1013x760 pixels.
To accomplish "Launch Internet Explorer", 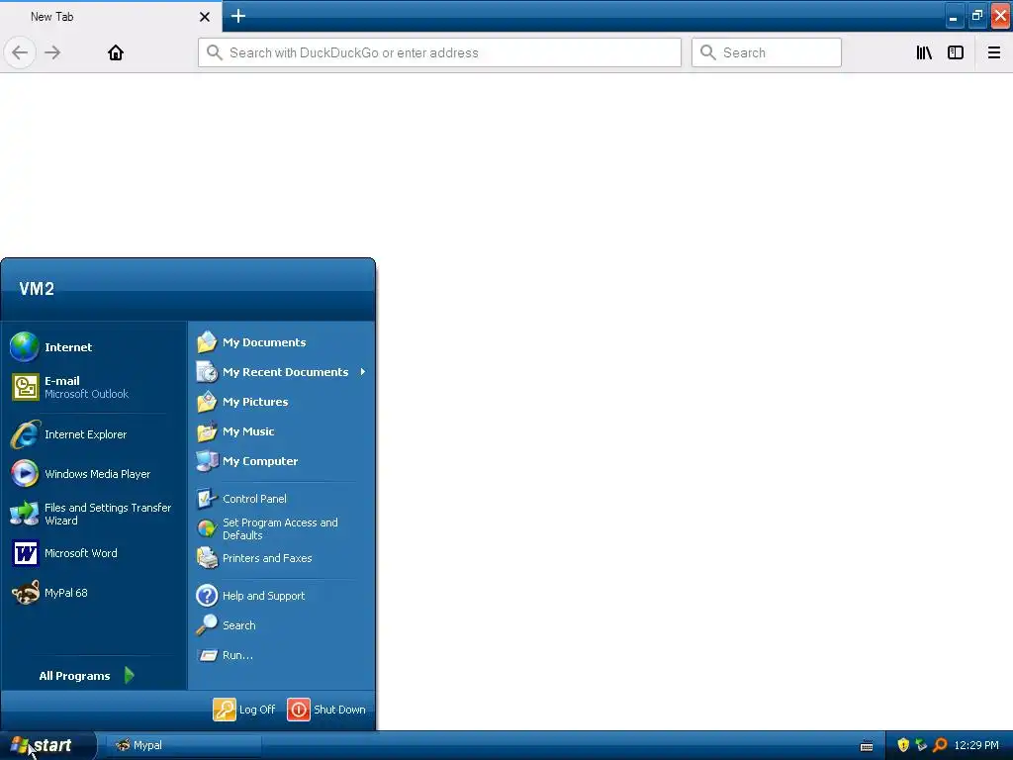I will point(94,435).
